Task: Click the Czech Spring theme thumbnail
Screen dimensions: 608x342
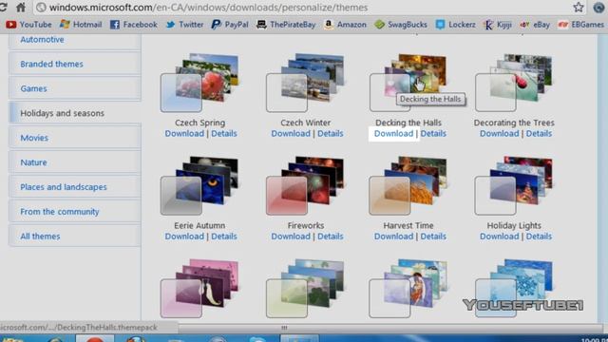Action: pos(199,83)
